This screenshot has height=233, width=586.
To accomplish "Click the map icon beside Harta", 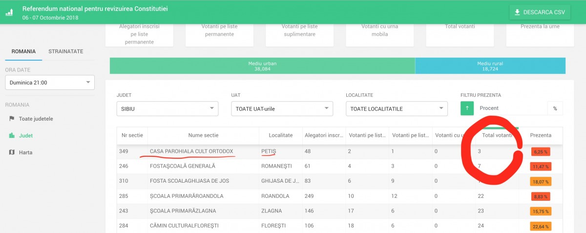I will click(x=12, y=152).
